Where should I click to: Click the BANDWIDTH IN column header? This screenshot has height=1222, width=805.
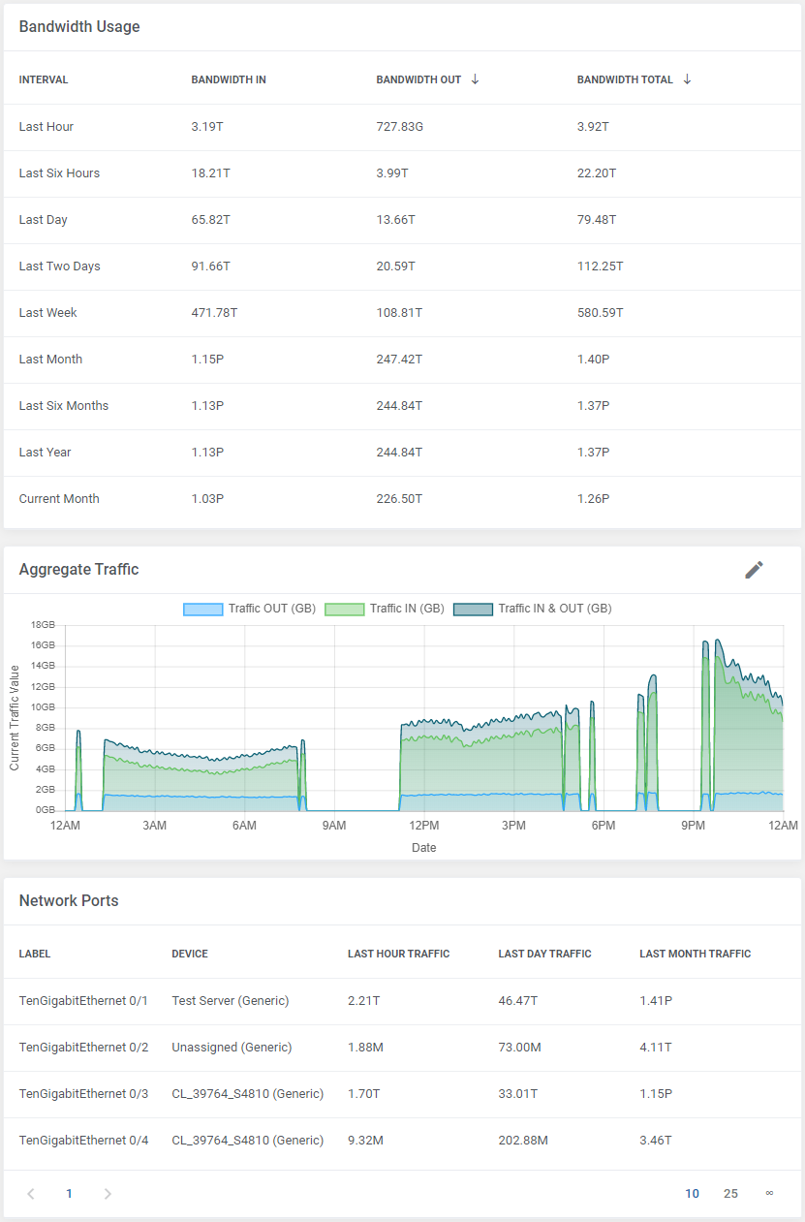pyautogui.click(x=229, y=79)
